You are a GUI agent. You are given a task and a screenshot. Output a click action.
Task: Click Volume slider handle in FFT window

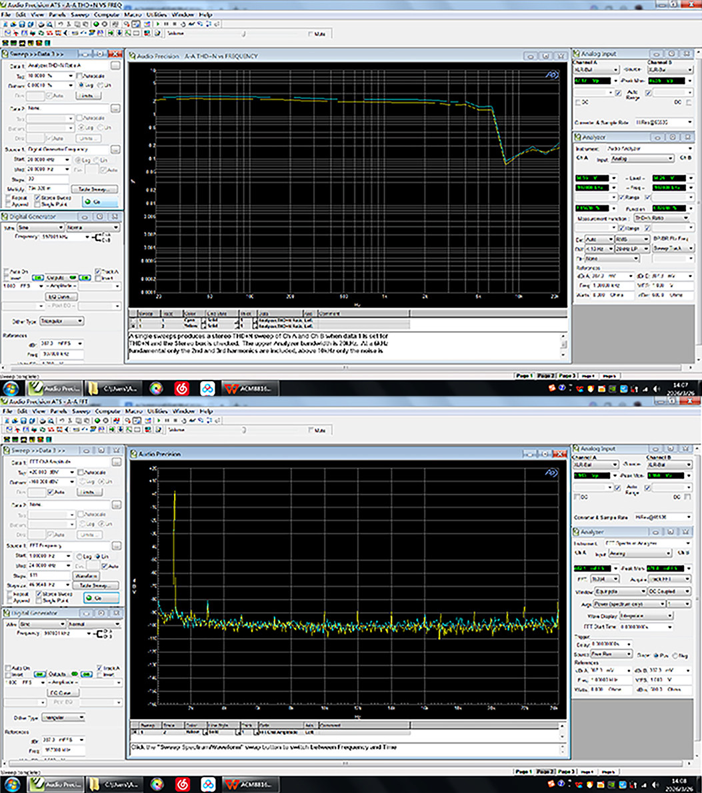244,431
